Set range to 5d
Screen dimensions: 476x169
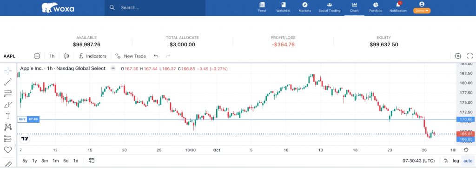pos(66,161)
